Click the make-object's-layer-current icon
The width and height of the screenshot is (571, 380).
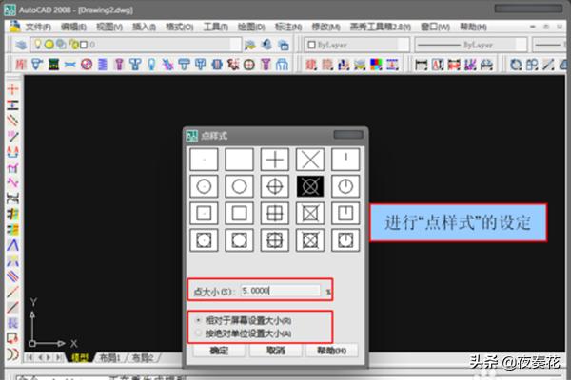coord(250,45)
